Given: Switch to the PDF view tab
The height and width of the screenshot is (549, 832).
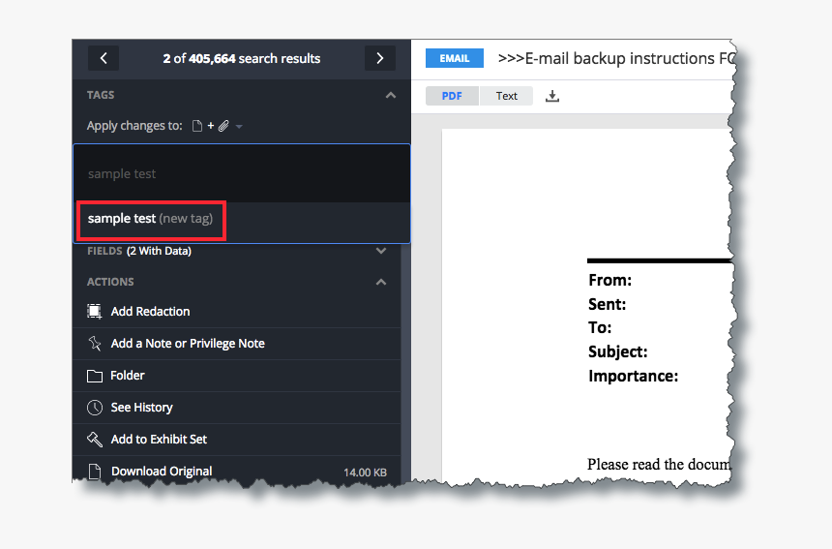Looking at the screenshot, I should point(452,96).
